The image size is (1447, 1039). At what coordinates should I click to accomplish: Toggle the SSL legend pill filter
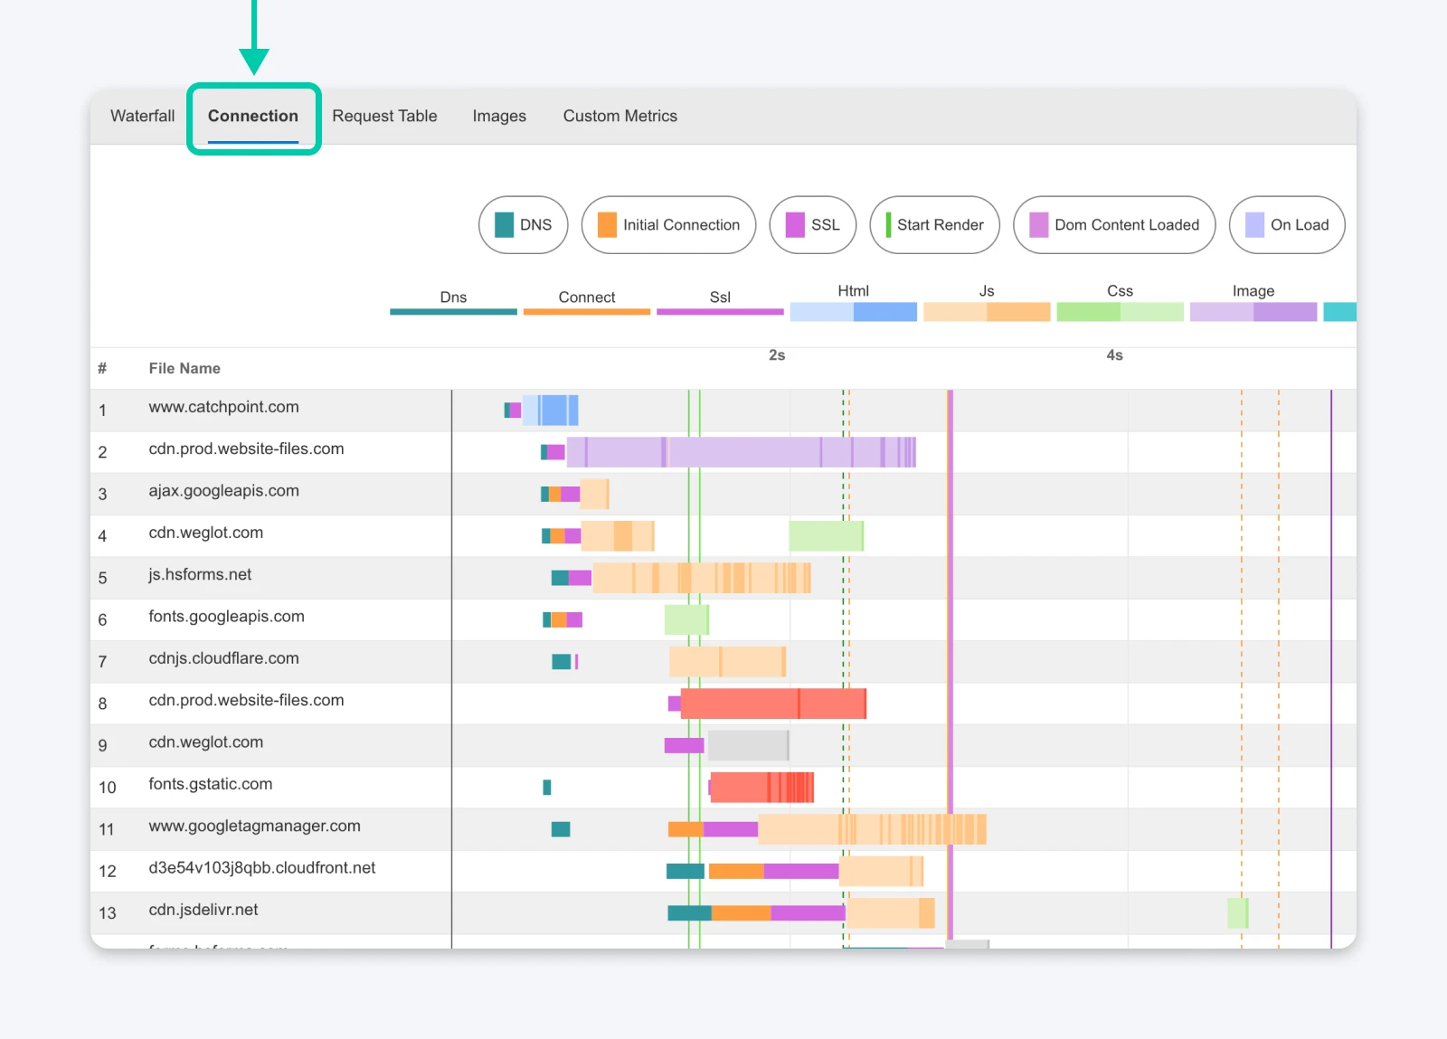[x=812, y=225]
